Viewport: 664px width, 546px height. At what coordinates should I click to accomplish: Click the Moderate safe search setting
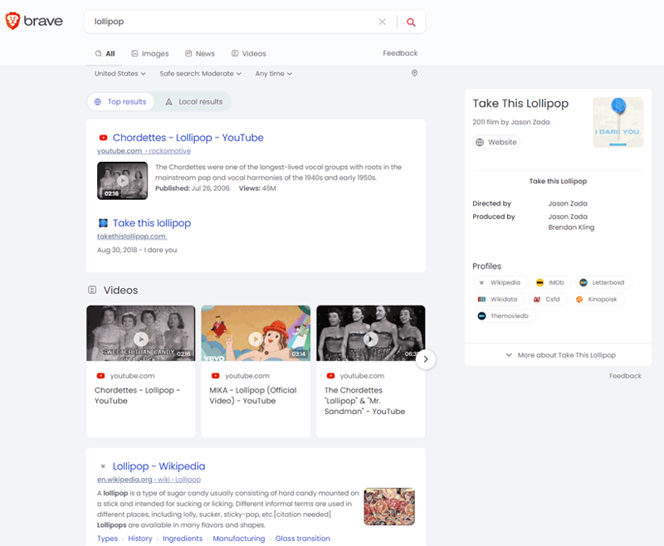[200, 74]
